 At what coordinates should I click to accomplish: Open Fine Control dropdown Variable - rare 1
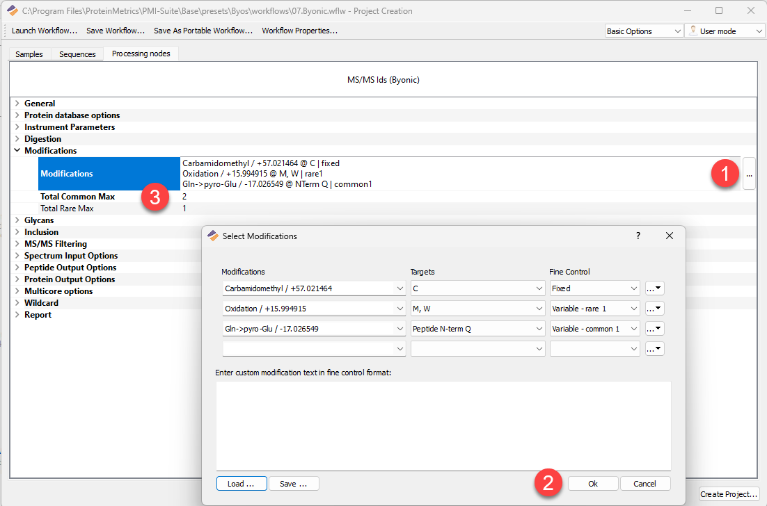pyautogui.click(x=595, y=309)
